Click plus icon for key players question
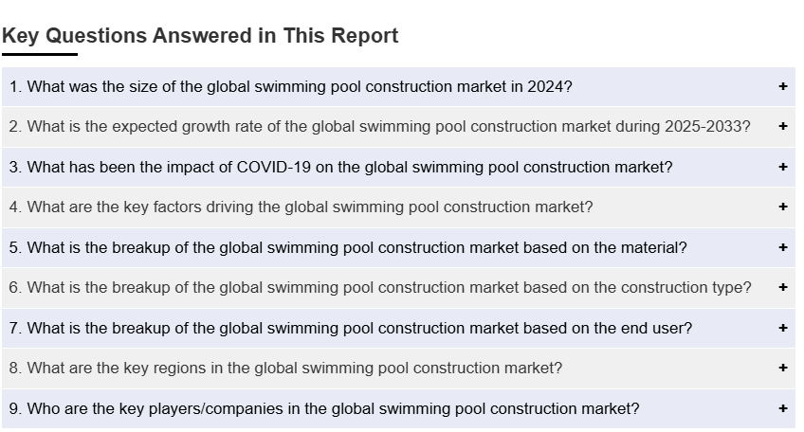The width and height of the screenshot is (804, 432). 782,408
